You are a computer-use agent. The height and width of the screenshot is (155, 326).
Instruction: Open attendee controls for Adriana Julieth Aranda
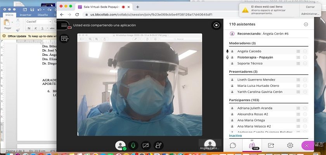[x=305, y=108]
